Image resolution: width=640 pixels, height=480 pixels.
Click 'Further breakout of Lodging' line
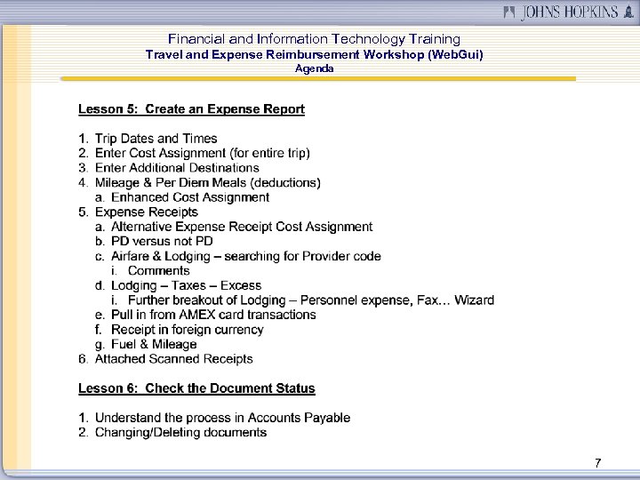311,300
